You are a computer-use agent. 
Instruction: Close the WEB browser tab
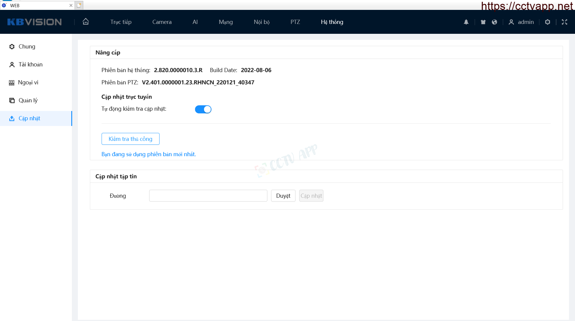pos(71,5)
